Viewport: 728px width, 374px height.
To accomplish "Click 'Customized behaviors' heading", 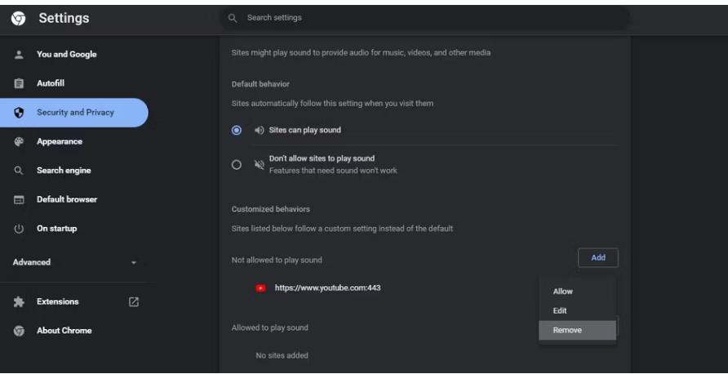I will (271, 209).
